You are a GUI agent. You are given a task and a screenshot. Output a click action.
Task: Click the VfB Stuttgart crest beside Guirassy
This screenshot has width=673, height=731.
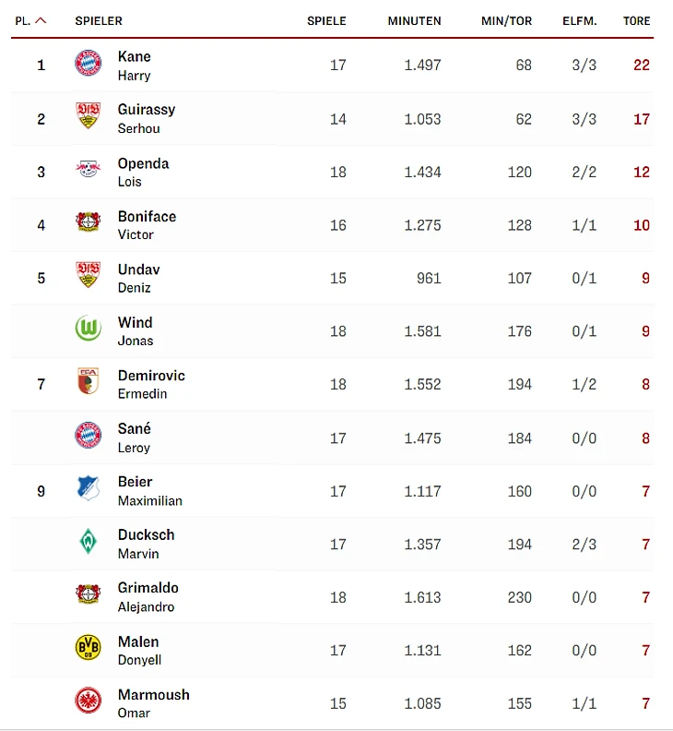tap(89, 116)
